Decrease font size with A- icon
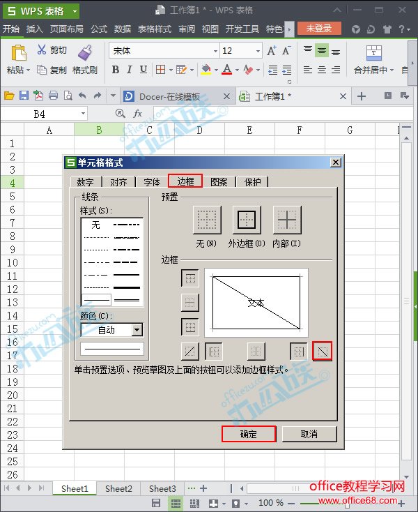The height and width of the screenshot is (512, 418). pyautogui.click(x=286, y=51)
